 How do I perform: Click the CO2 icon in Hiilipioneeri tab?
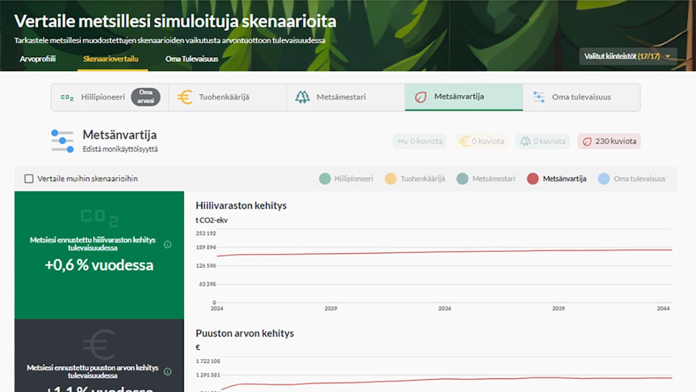pyautogui.click(x=67, y=97)
